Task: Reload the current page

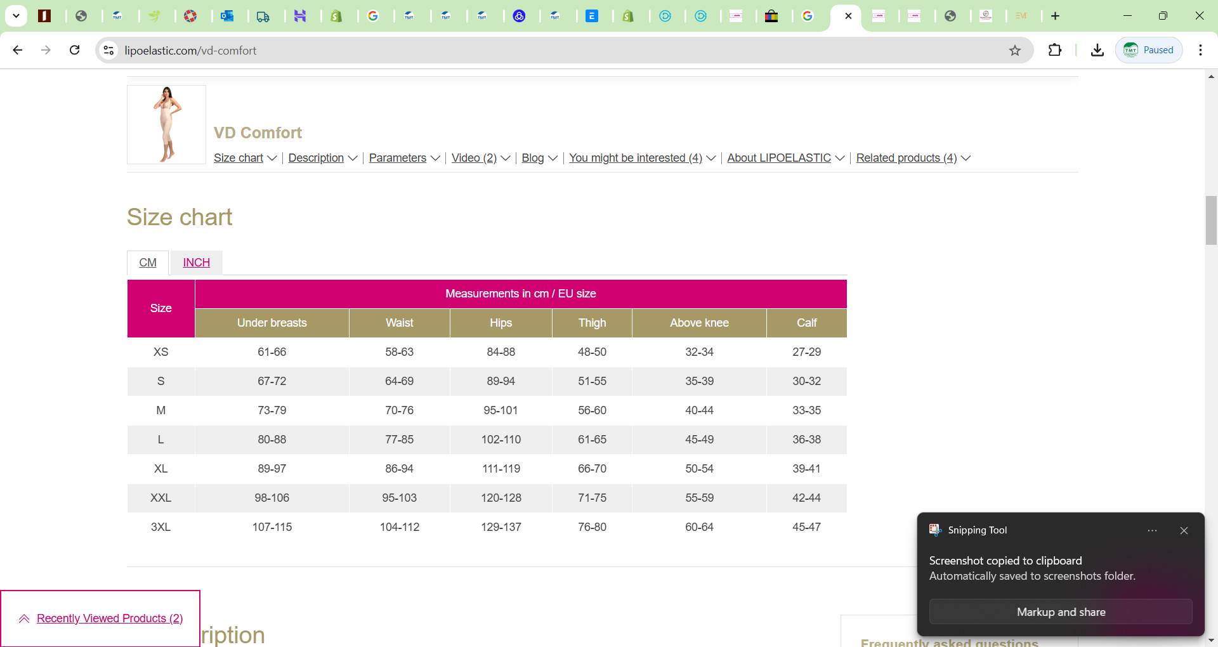Action: [74, 50]
